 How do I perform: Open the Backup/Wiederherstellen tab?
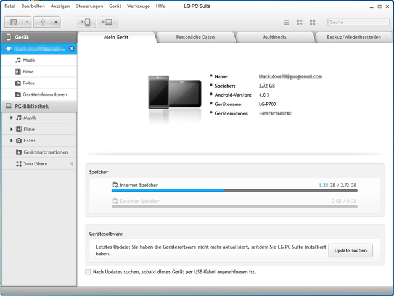tap(353, 37)
